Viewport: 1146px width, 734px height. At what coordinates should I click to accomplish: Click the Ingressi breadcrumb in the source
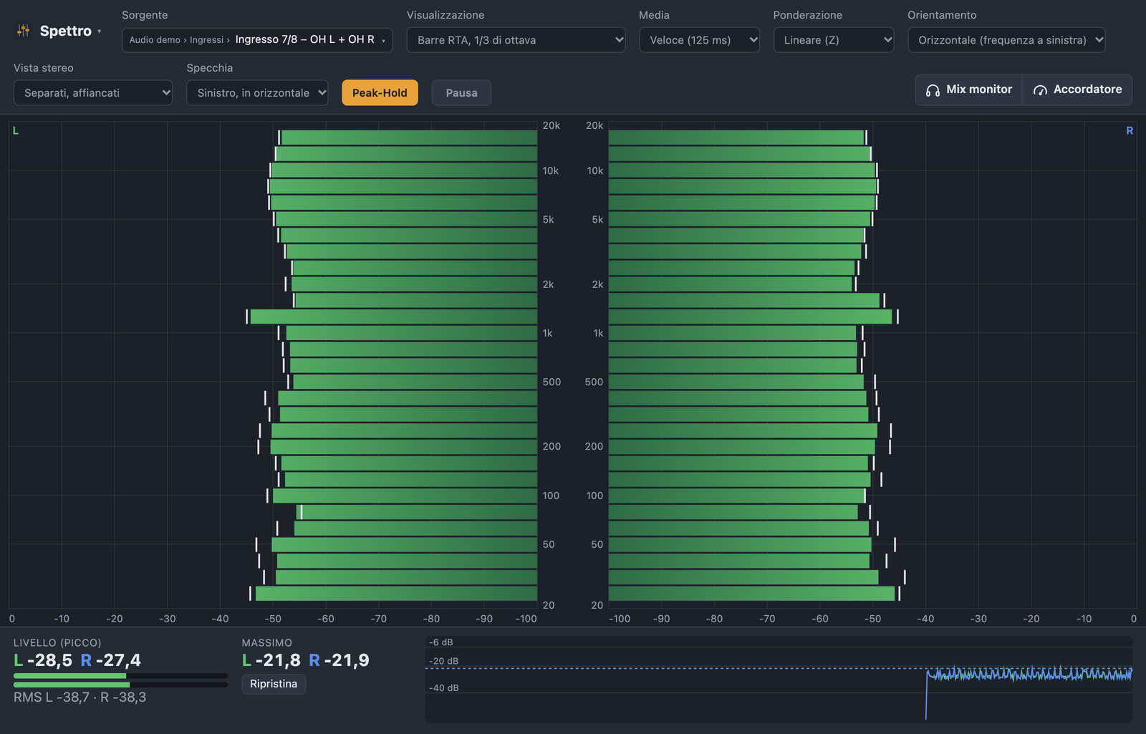tap(206, 40)
